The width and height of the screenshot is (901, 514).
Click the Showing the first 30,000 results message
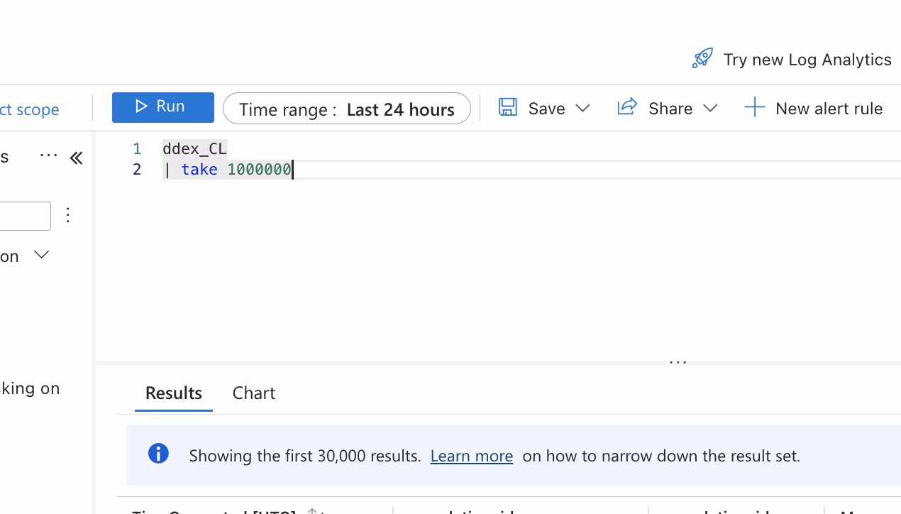(x=305, y=456)
